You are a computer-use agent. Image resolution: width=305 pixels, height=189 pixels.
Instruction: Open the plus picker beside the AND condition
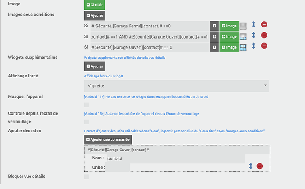click(x=214, y=36)
